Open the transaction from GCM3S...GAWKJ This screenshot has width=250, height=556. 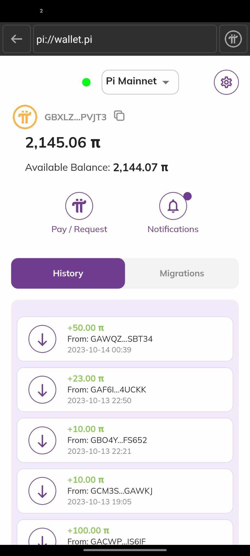click(125, 491)
